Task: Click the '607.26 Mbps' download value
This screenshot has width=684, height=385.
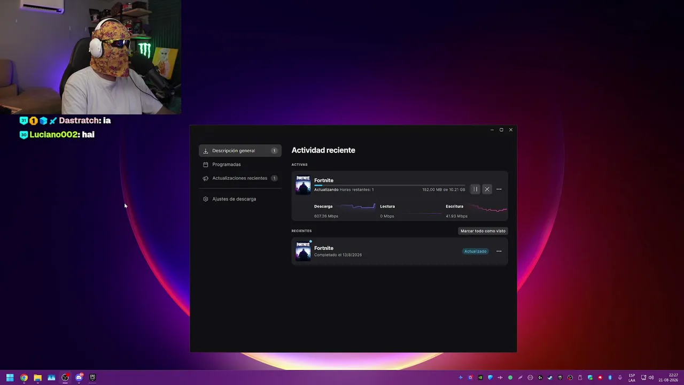Action: (x=326, y=216)
